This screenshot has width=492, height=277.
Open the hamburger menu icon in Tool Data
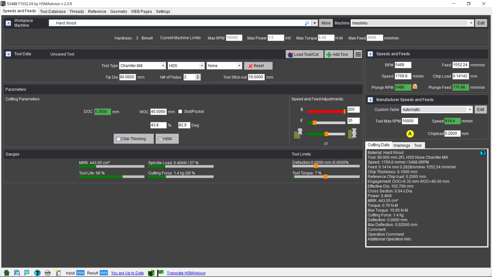click(x=358, y=54)
